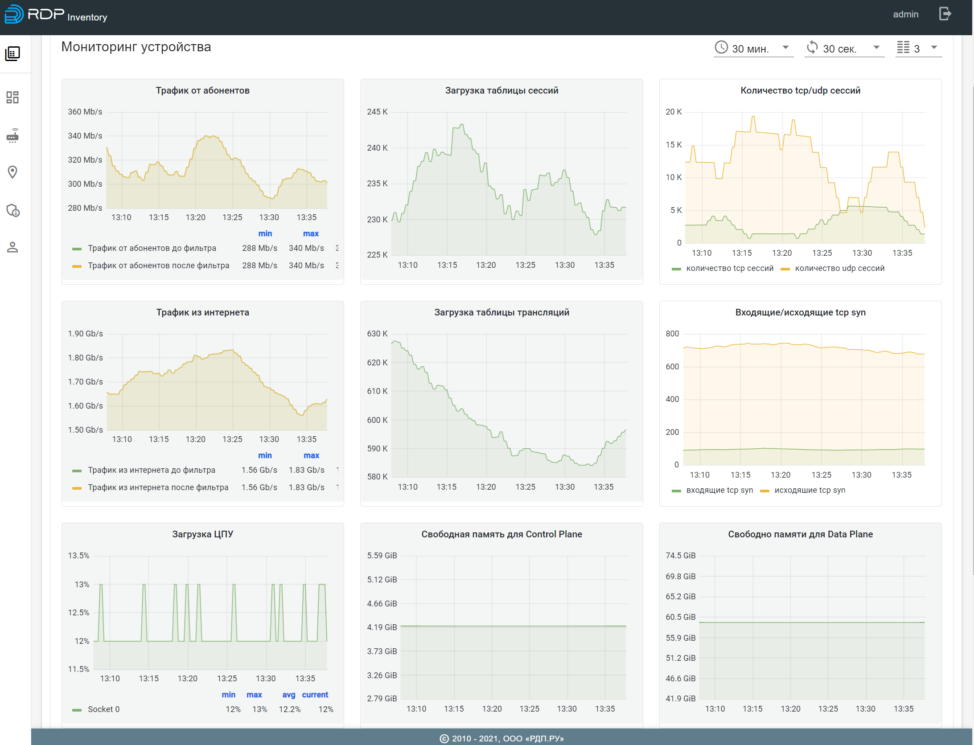The width and height of the screenshot is (974, 745).
Task: Toggle series входящие tcp syn
Action: [x=719, y=490]
